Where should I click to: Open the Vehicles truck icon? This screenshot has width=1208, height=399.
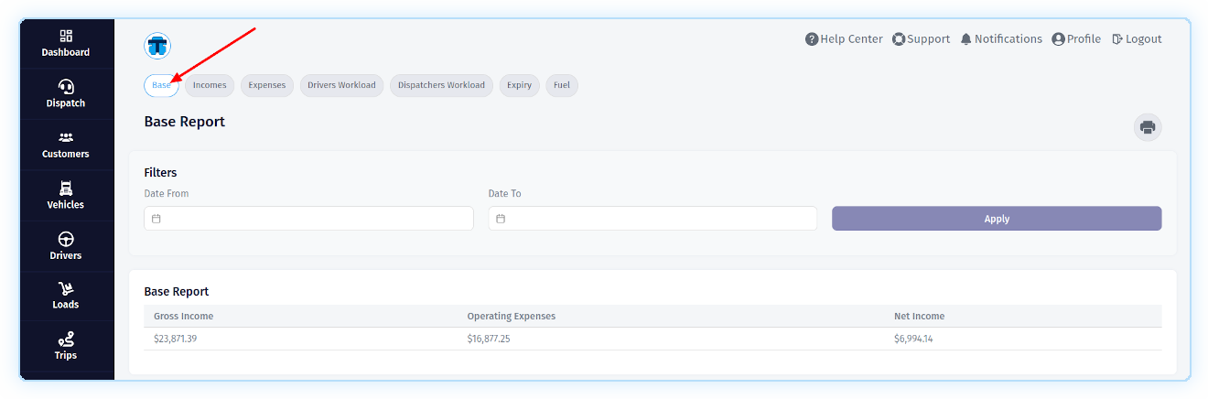[x=66, y=189]
